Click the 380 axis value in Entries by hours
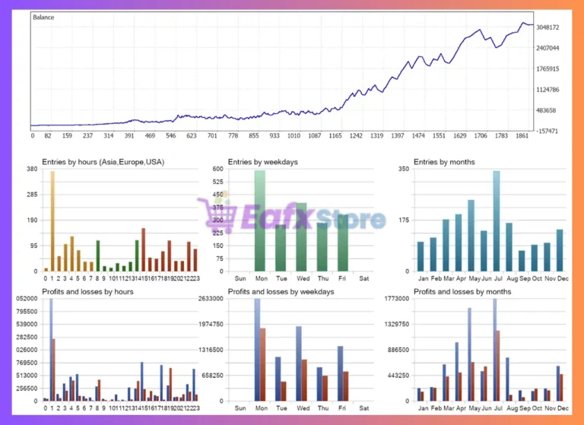Image resolution: width=584 pixels, height=425 pixels. coord(32,169)
